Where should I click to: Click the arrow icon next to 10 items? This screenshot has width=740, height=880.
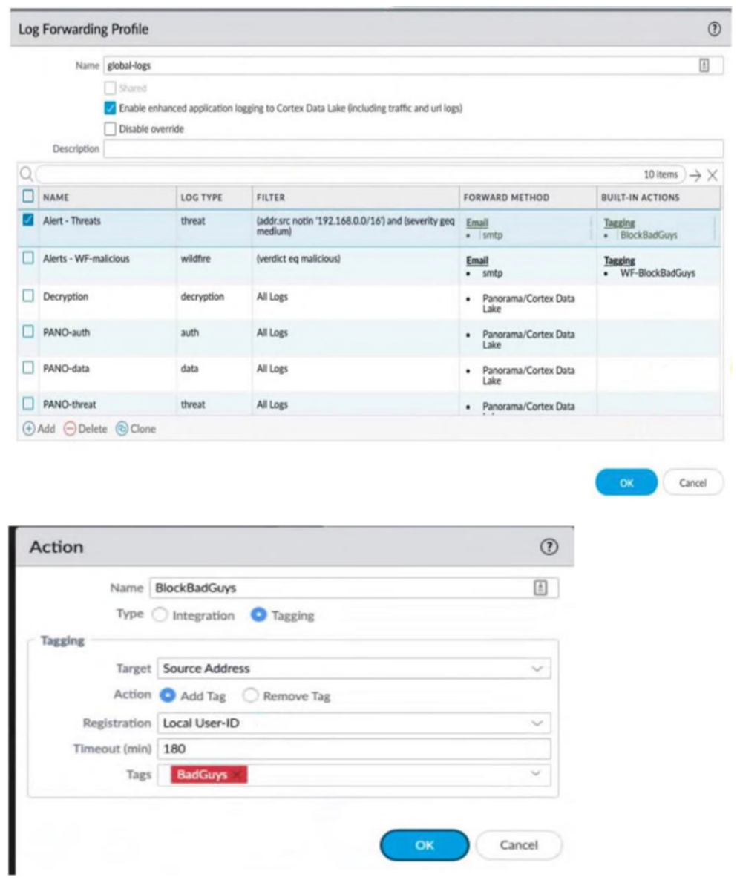[694, 175]
